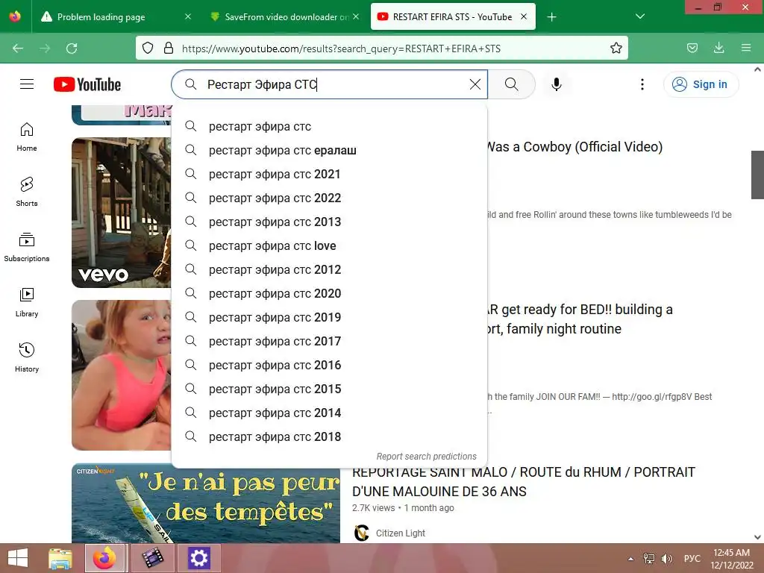Open YouTube settings three-dot menu
This screenshot has height=573, width=764.
click(642, 84)
